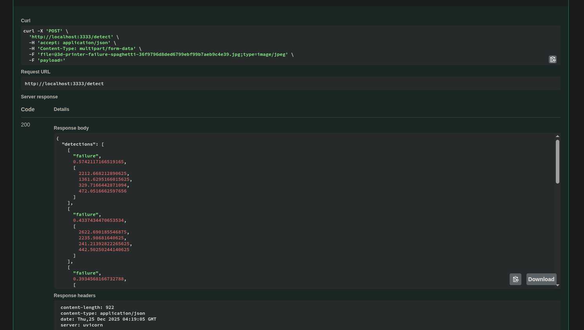
Task: Click coordinate value 2212.668212890625
Action: (x=103, y=173)
